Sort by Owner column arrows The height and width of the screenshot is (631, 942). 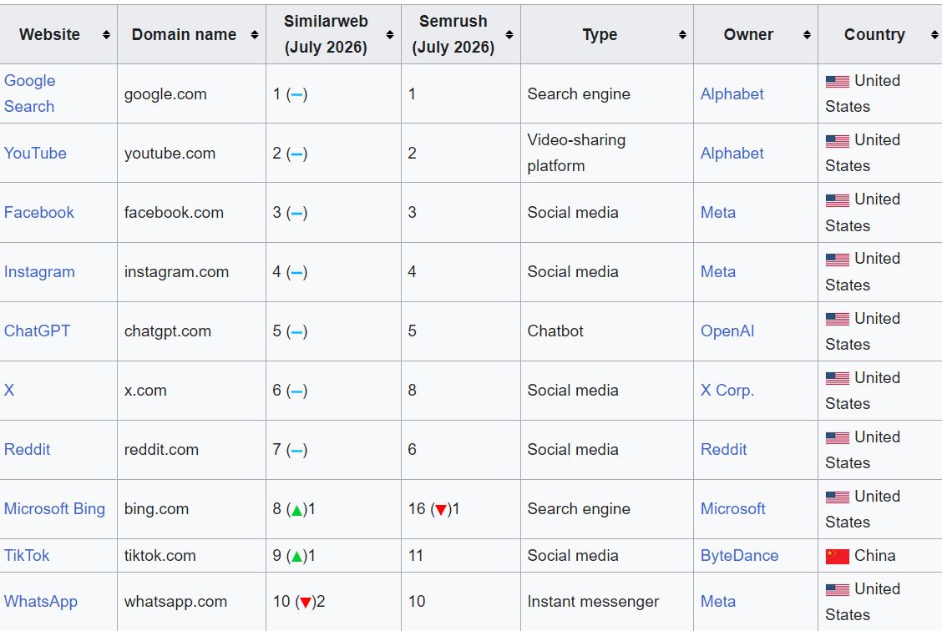tap(807, 35)
